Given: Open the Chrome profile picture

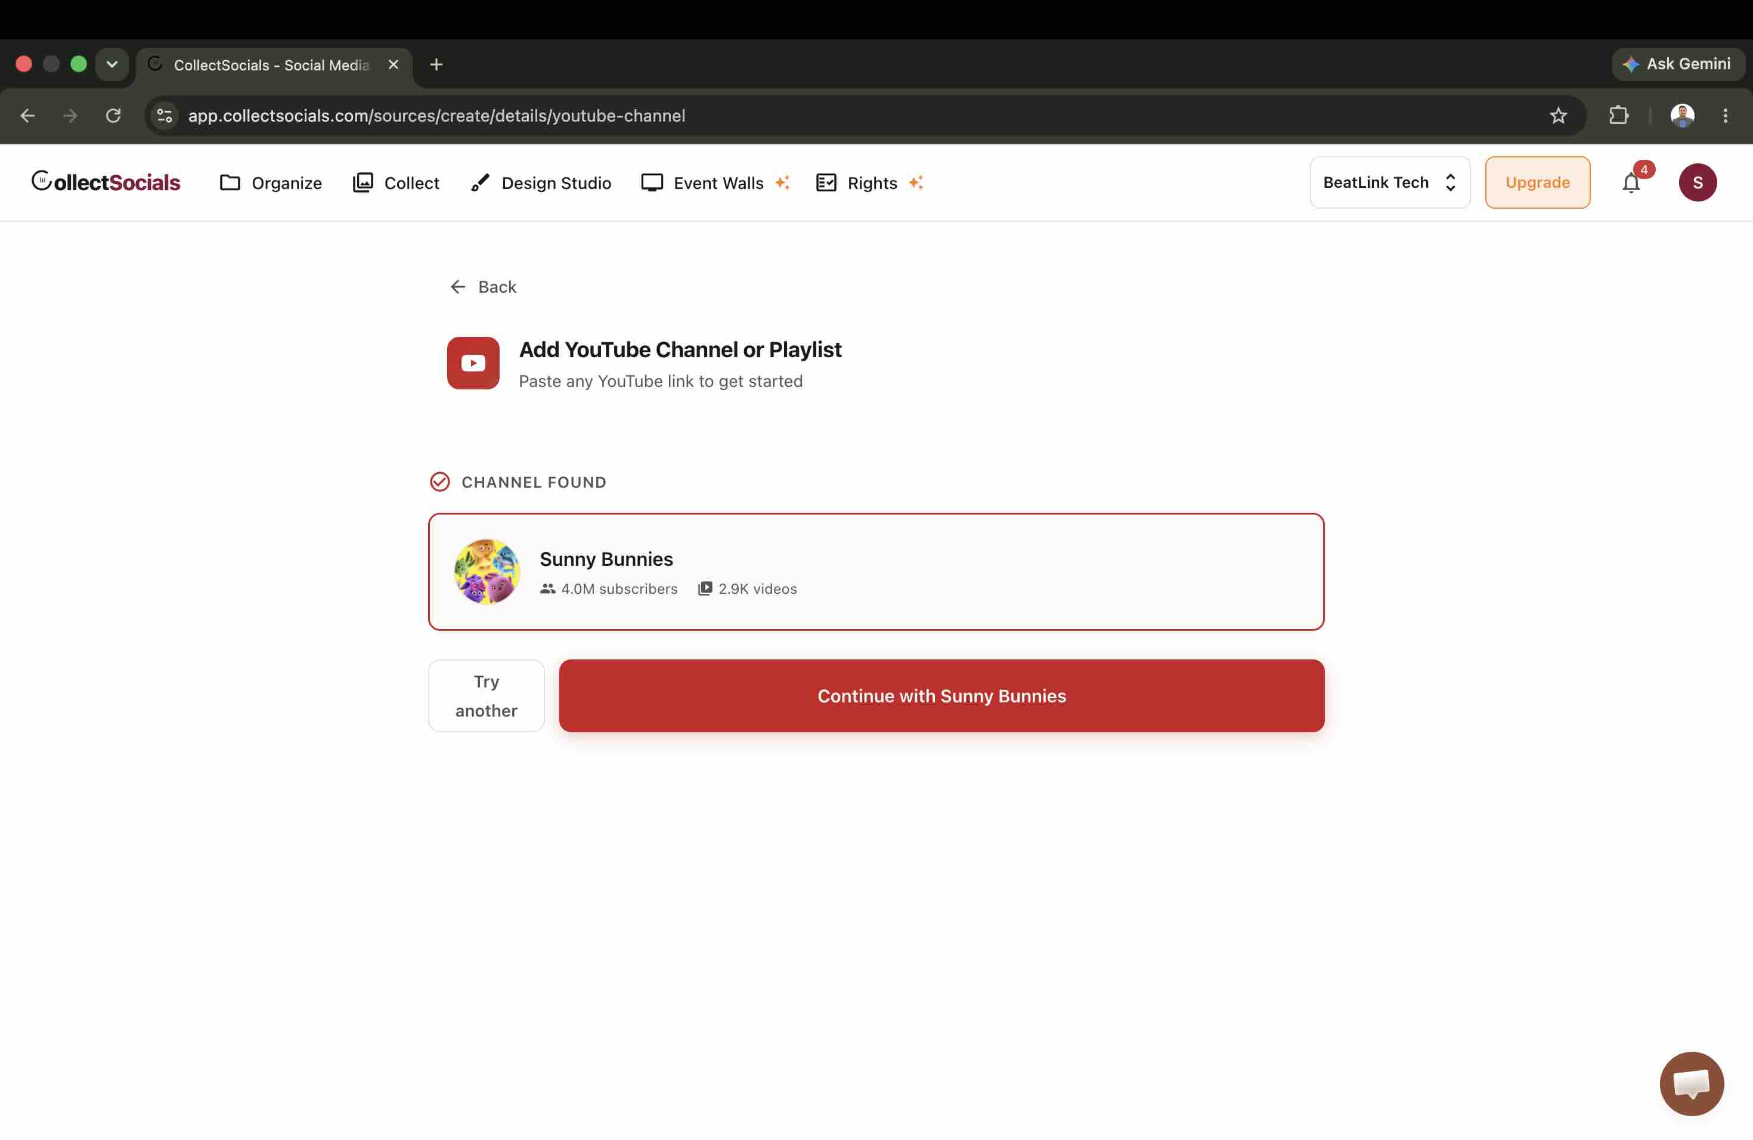Looking at the screenshot, I should tap(1682, 116).
